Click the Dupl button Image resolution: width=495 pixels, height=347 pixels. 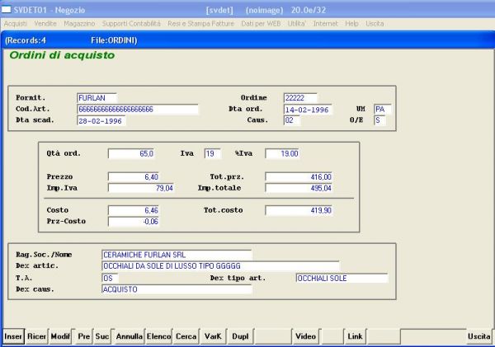(x=240, y=336)
